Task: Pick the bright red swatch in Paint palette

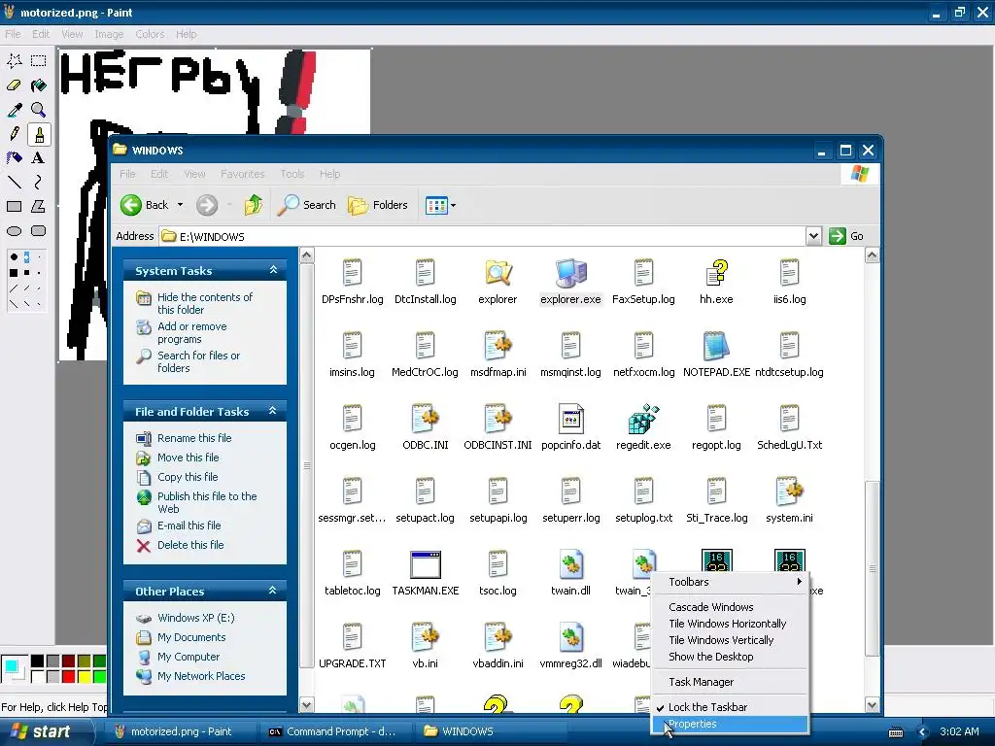Action: click(x=69, y=677)
